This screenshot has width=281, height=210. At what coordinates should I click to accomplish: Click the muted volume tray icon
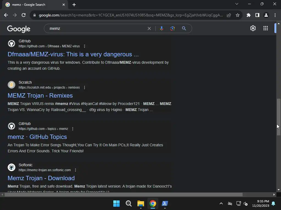[x=246, y=203]
